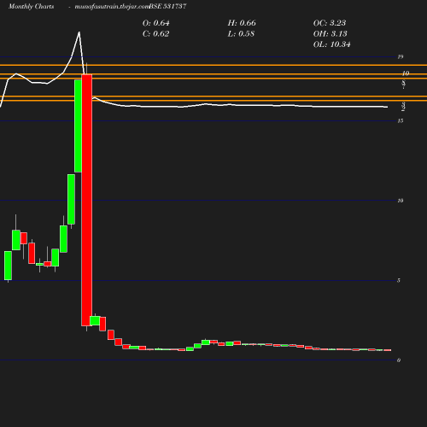This screenshot has height=427, width=427.
Task: Click the 'L: 0.58' low value
Action: (x=241, y=34)
